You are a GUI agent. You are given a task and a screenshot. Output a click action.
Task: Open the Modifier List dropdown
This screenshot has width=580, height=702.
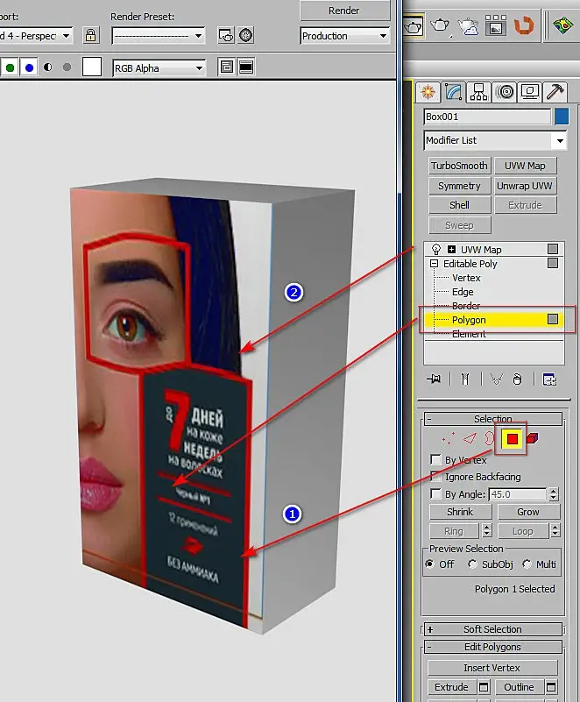[495, 140]
